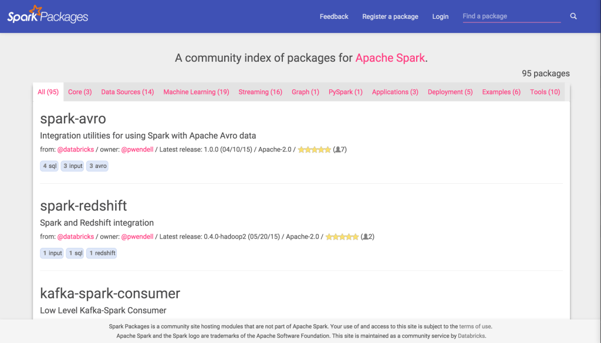Screen dimensions: 601x343
Task: Click the star rating for spark-avro
Action: tap(314, 150)
